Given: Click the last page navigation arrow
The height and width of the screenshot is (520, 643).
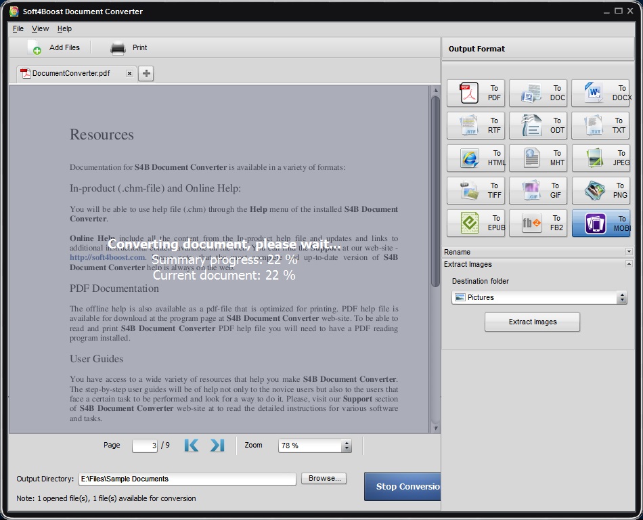Looking at the screenshot, I should (x=215, y=446).
